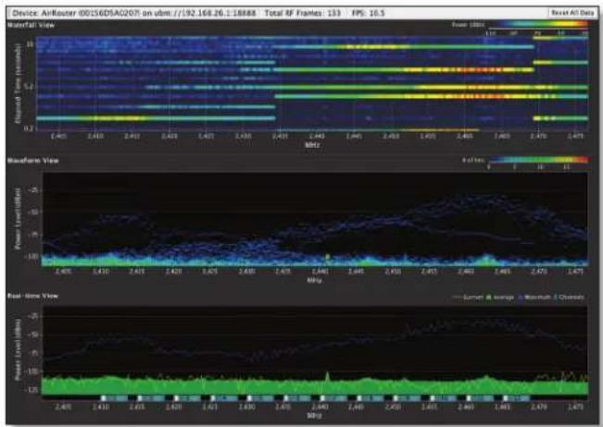The width and height of the screenshot is (603, 427).
Task: Click the Average legend entry in Real-time View
Action: 500,297
